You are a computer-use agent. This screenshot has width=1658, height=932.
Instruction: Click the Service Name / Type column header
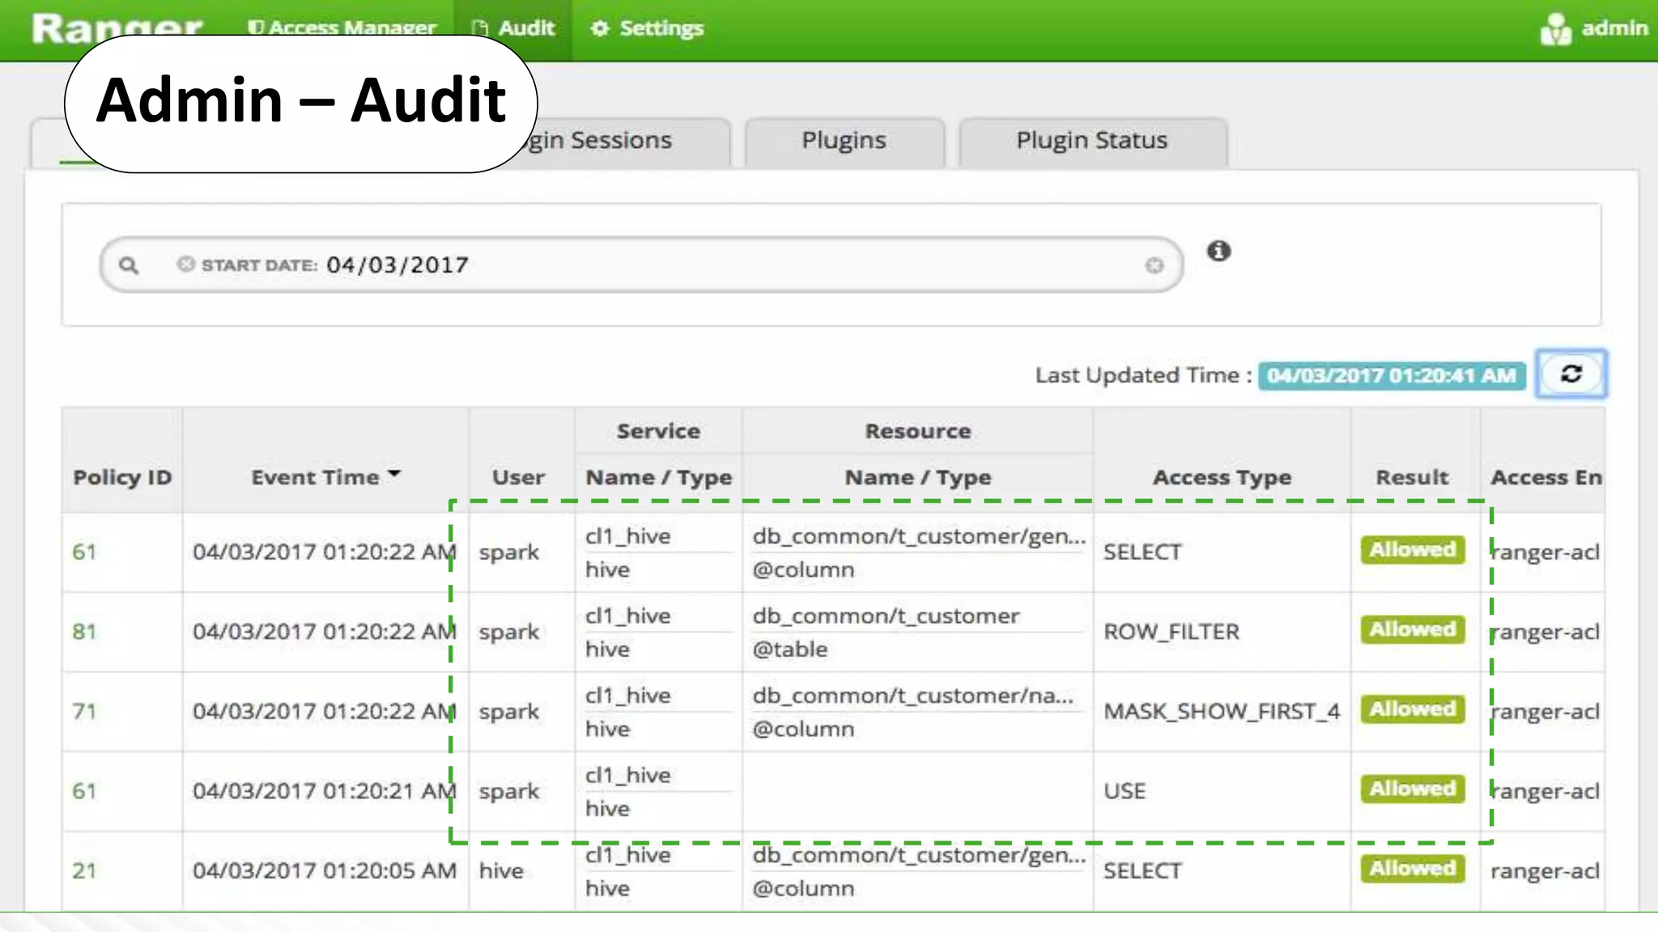click(x=658, y=477)
